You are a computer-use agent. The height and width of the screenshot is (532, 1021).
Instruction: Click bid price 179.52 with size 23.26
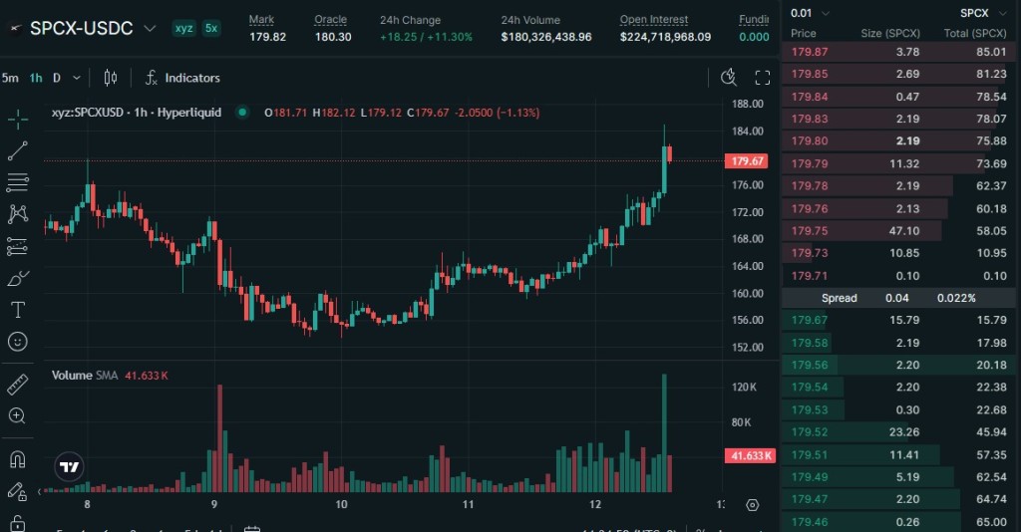[x=810, y=431]
